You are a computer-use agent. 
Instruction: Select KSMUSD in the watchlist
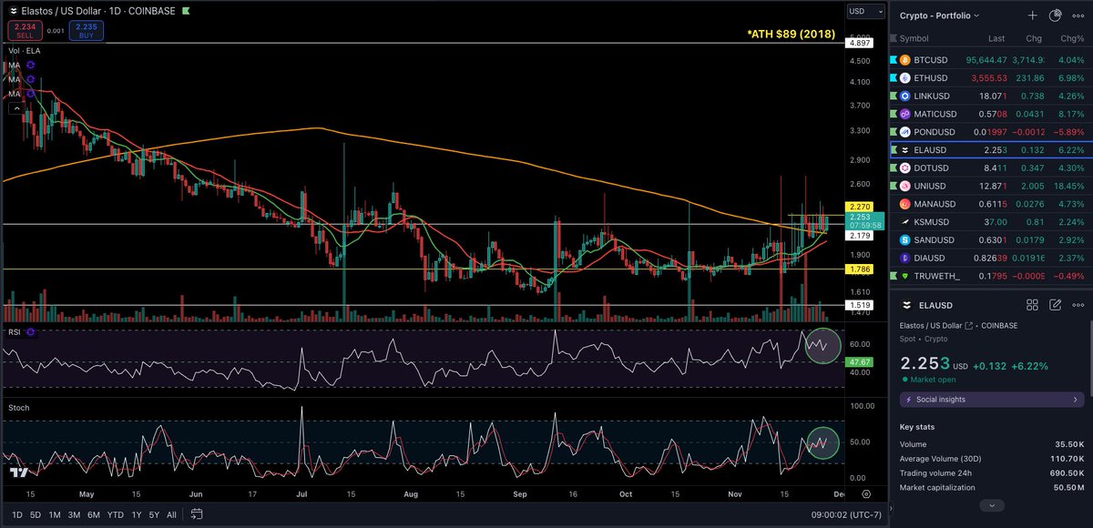click(x=991, y=222)
